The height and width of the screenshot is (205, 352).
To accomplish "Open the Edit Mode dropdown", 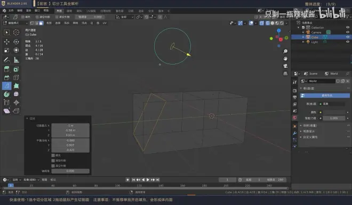I will coord(15,23).
